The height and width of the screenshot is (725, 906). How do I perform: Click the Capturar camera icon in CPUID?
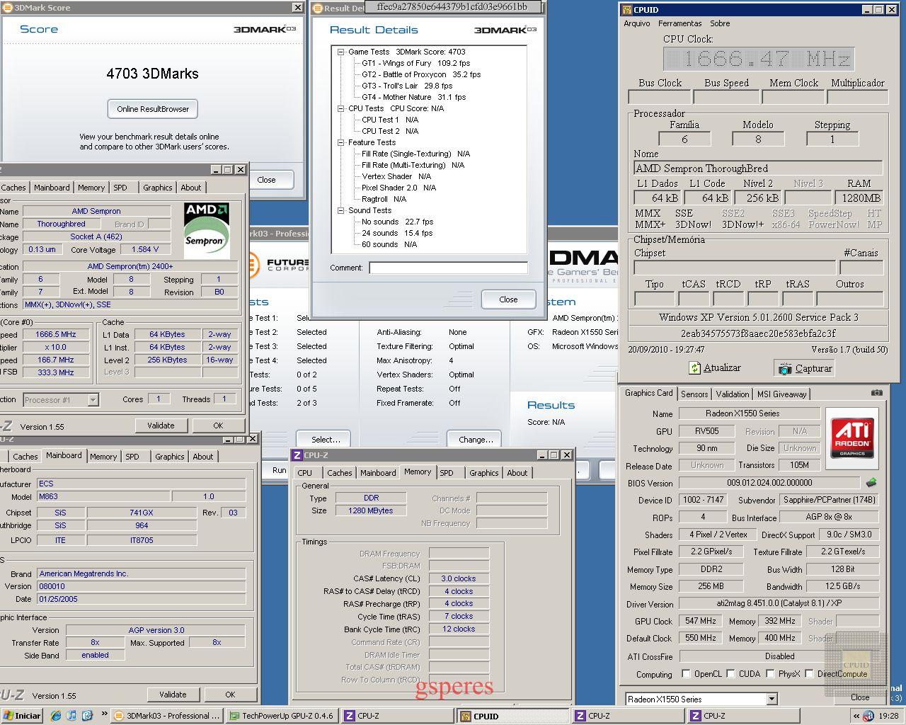tap(784, 368)
